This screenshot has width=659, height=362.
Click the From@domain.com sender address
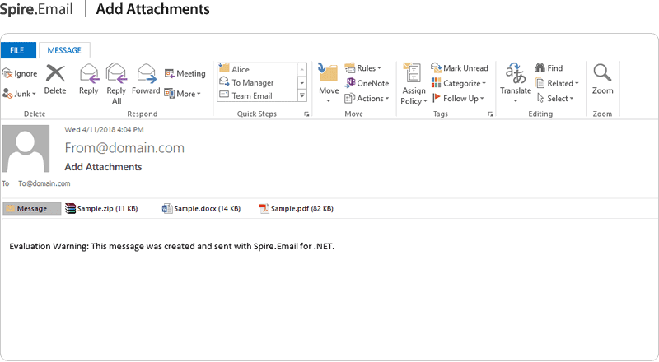(124, 148)
